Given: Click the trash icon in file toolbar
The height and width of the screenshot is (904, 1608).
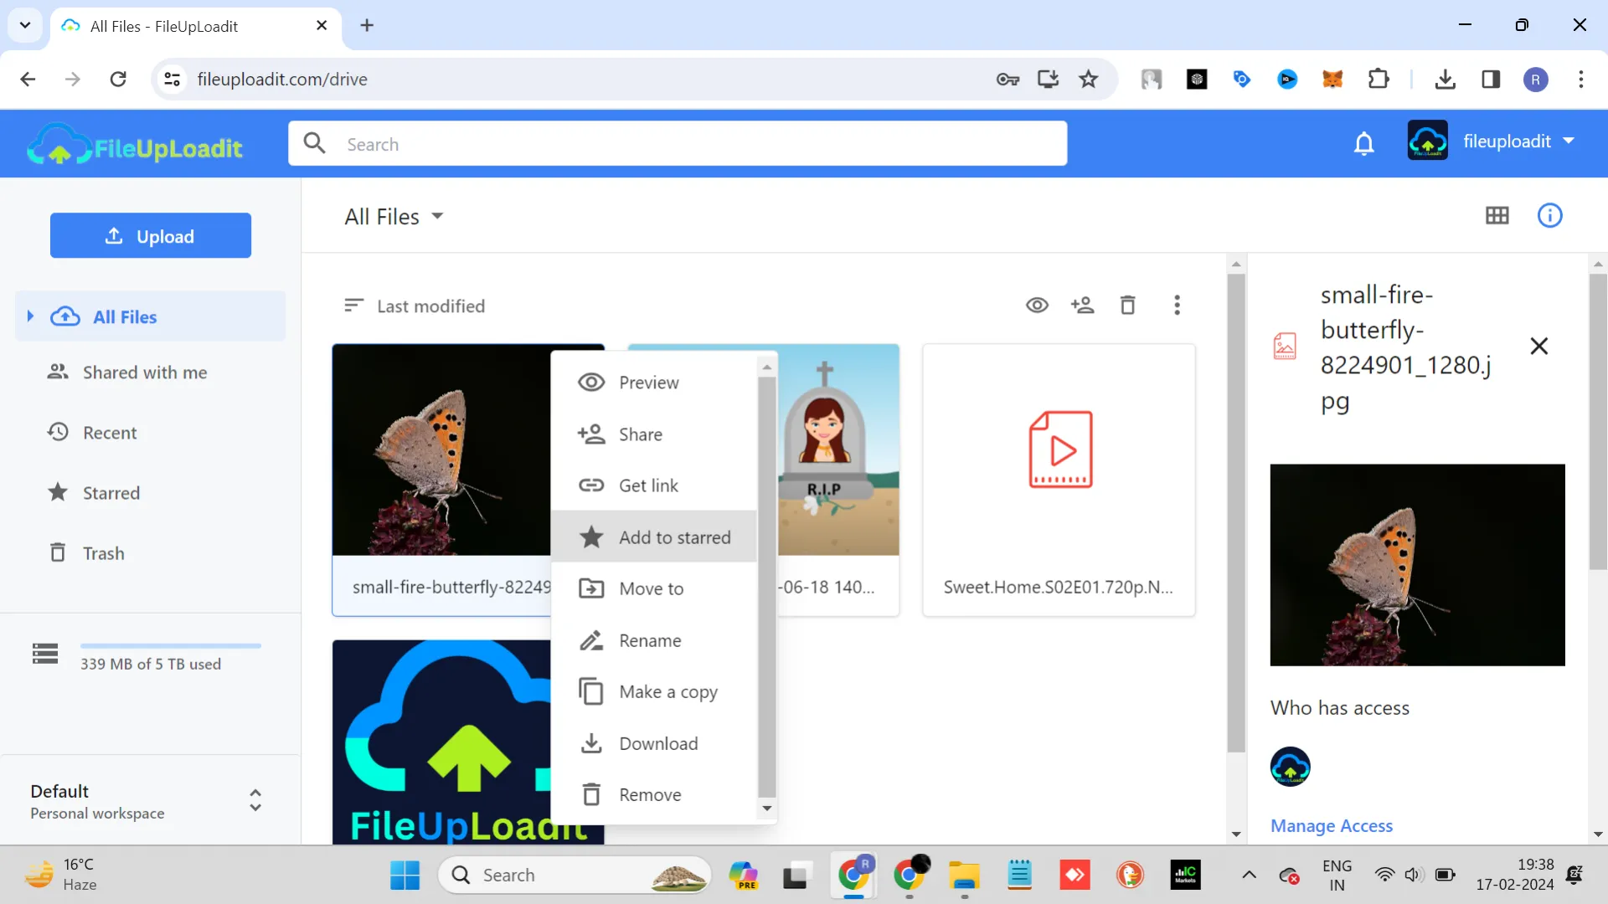Looking at the screenshot, I should (1128, 306).
